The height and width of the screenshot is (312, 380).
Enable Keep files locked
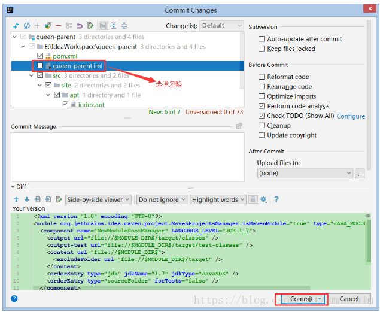click(262, 49)
